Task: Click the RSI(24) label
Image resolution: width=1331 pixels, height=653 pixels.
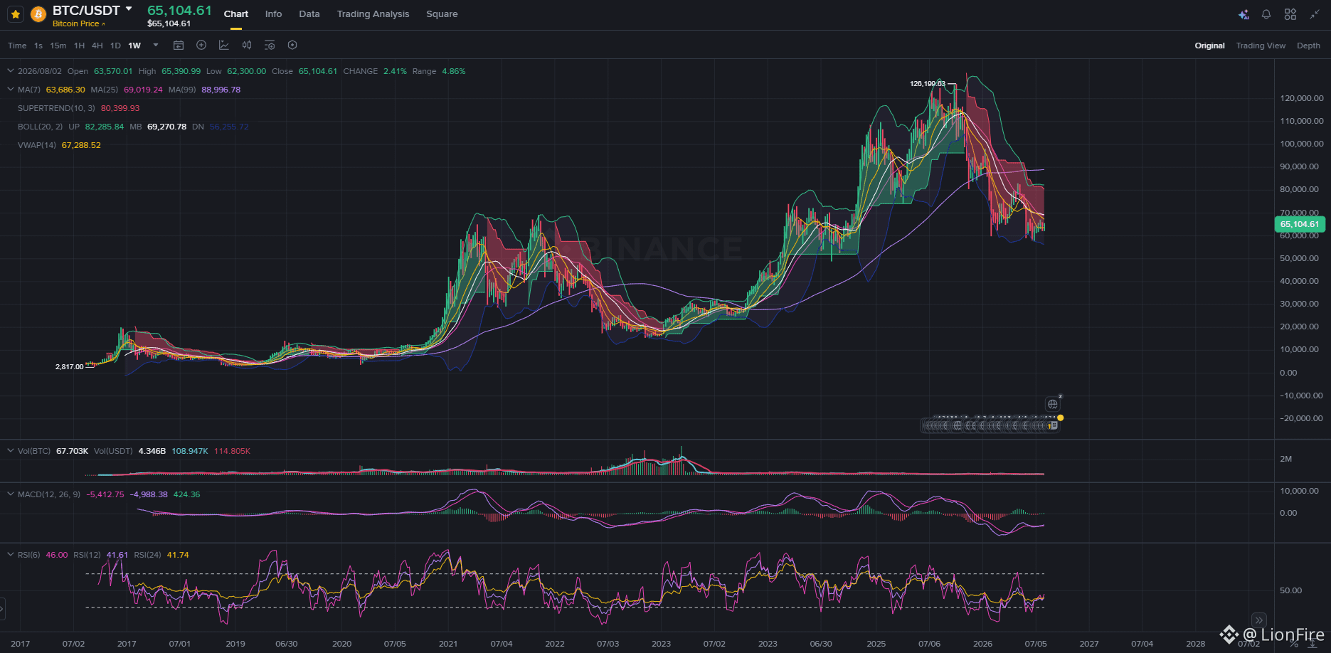Action: click(147, 555)
